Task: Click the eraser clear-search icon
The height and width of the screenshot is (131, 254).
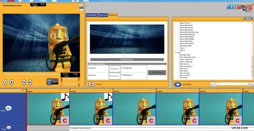Action: click(x=213, y=84)
